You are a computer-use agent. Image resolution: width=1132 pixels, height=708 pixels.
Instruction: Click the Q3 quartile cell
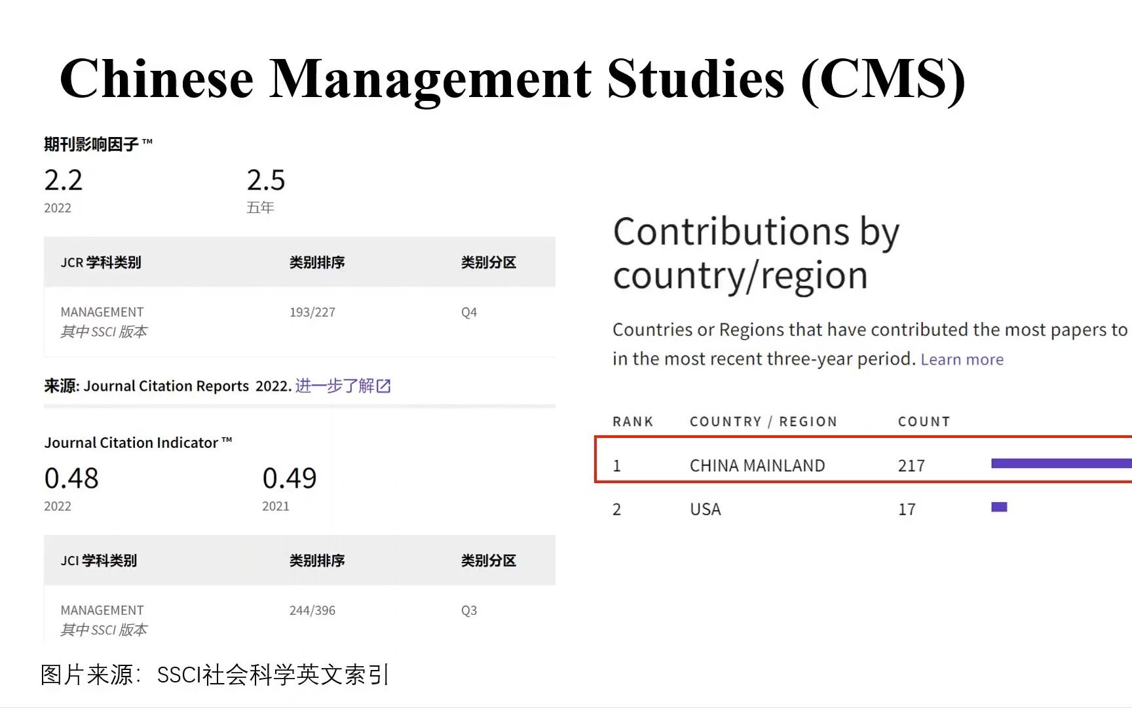point(469,610)
